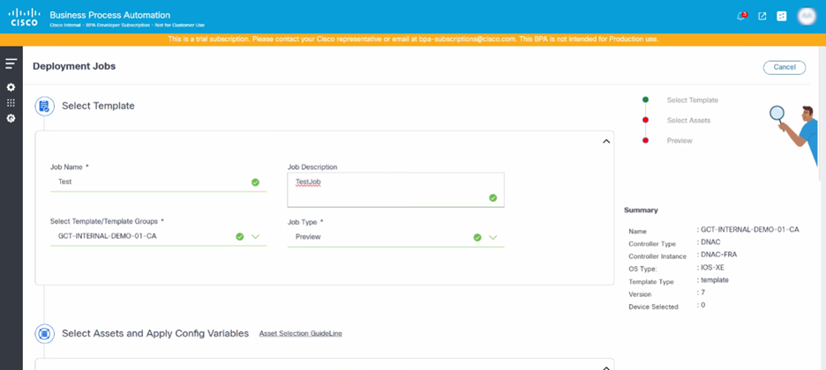Open the notifications bell
Image resolution: width=826 pixels, height=370 pixels.
pyautogui.click(x=741, y=16)
